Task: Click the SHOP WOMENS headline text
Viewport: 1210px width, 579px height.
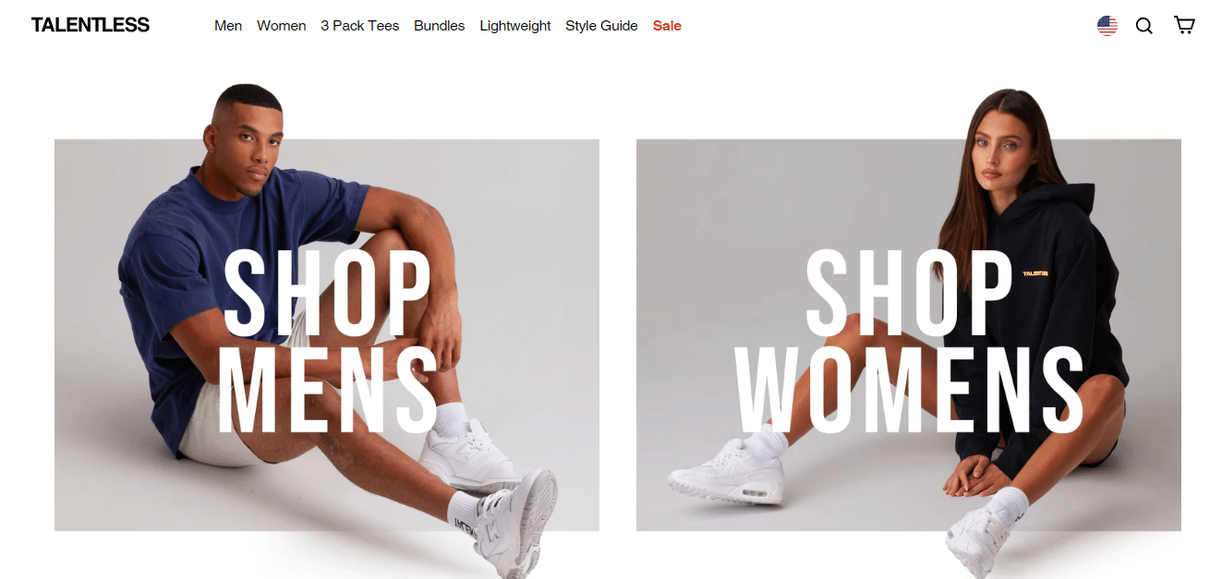Action: 910,342
